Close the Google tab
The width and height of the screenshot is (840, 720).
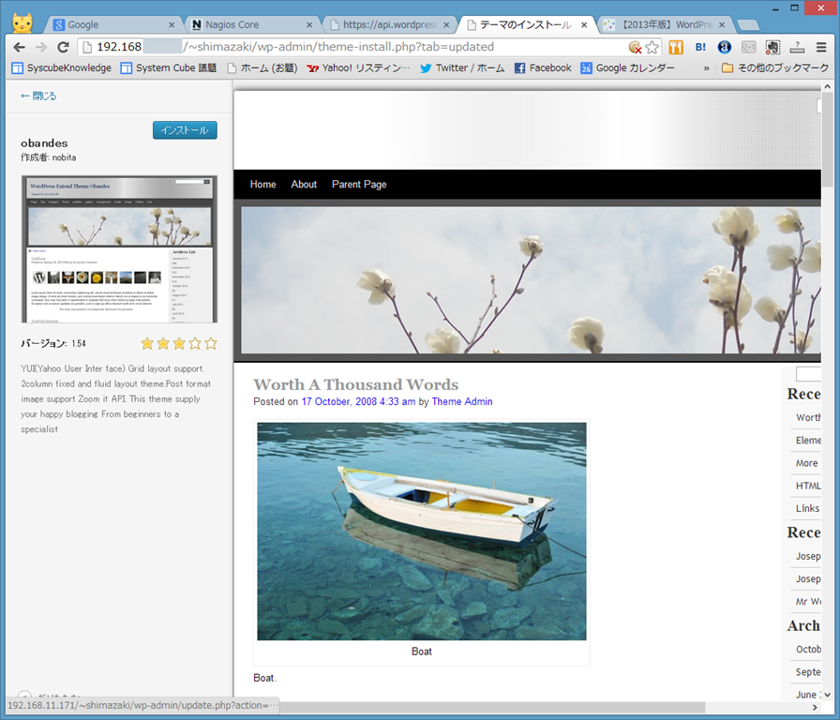172,24
